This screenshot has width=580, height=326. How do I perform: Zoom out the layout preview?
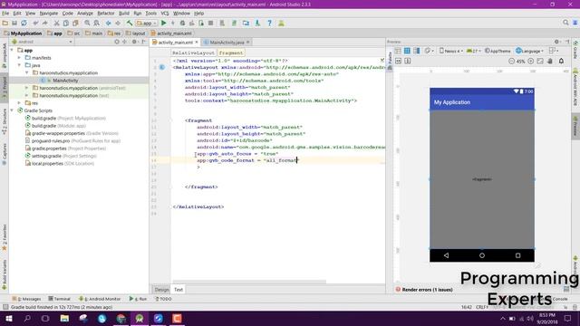coord(511,61)
